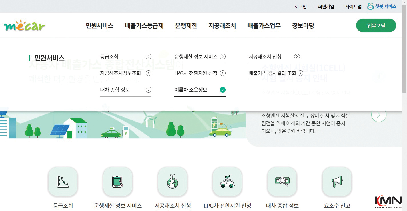407x211 pixels.
Task: Open the 민원서비스 top menu
Action: point(100,26)
